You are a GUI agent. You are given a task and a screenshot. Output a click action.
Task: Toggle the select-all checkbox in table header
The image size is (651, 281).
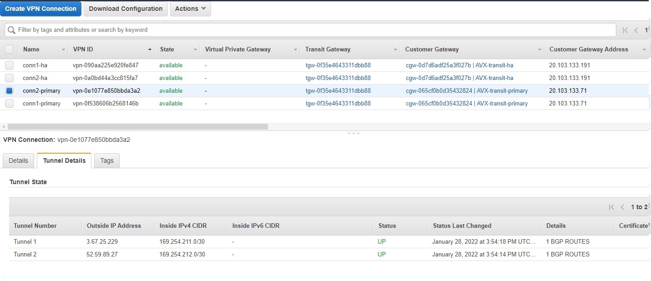9,49
